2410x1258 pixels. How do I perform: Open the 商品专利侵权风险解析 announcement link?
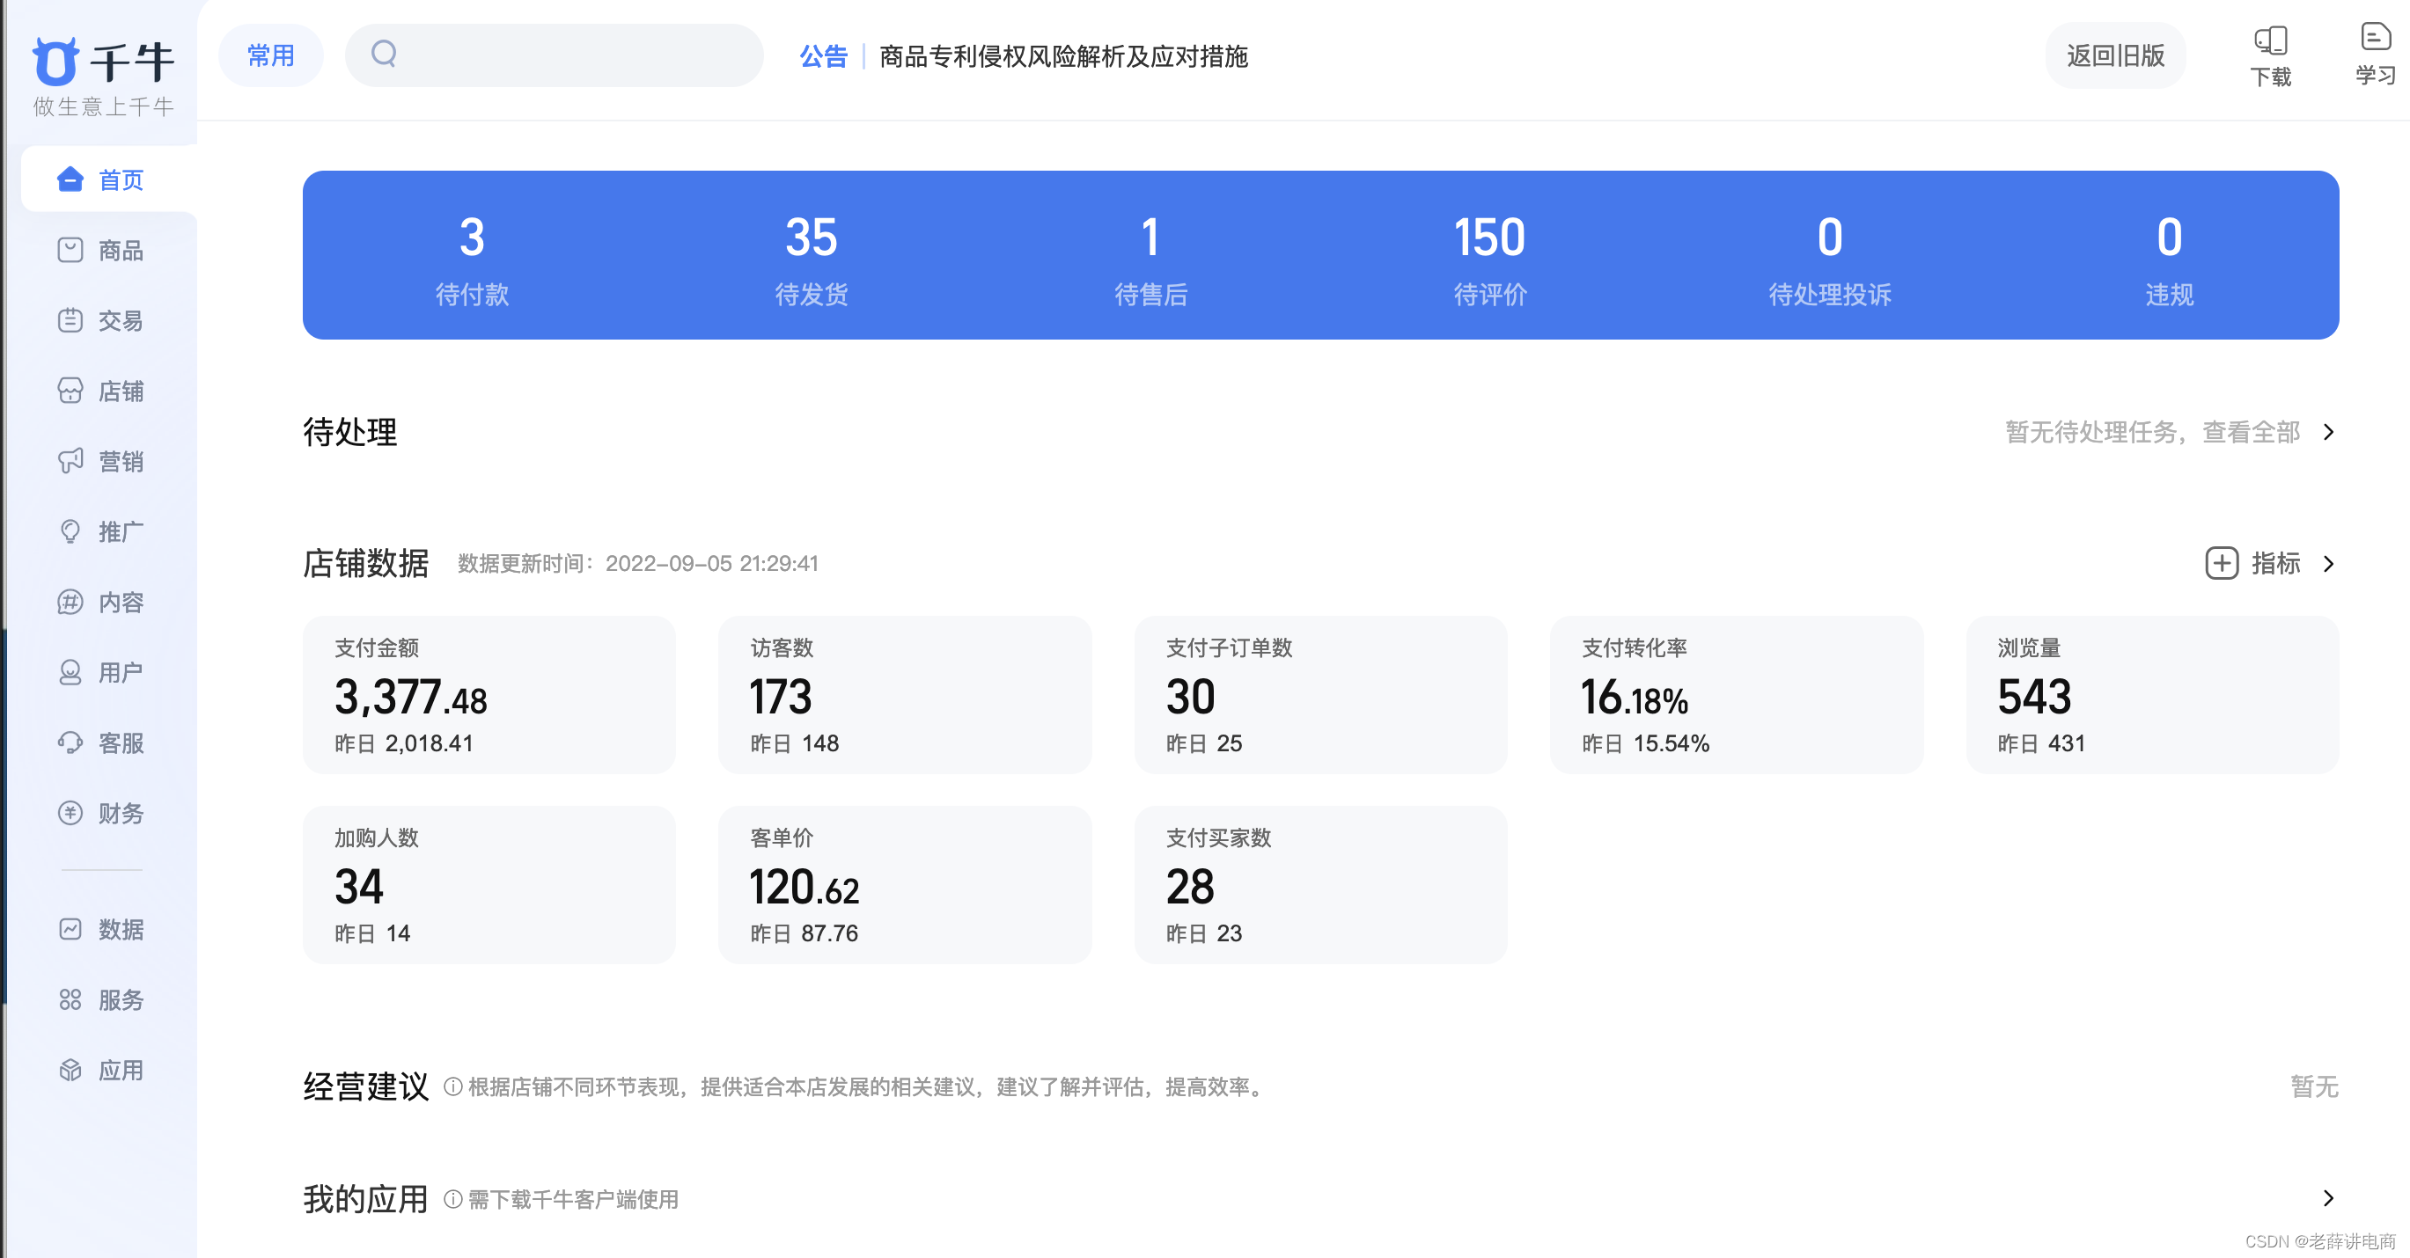(1062, 56)
